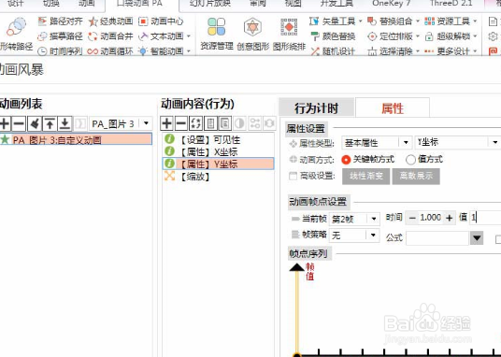Image resolution: width=501 pixels, height=357 pixels.
Task: Click the 线性渐变 button
Action: [366, 176]
